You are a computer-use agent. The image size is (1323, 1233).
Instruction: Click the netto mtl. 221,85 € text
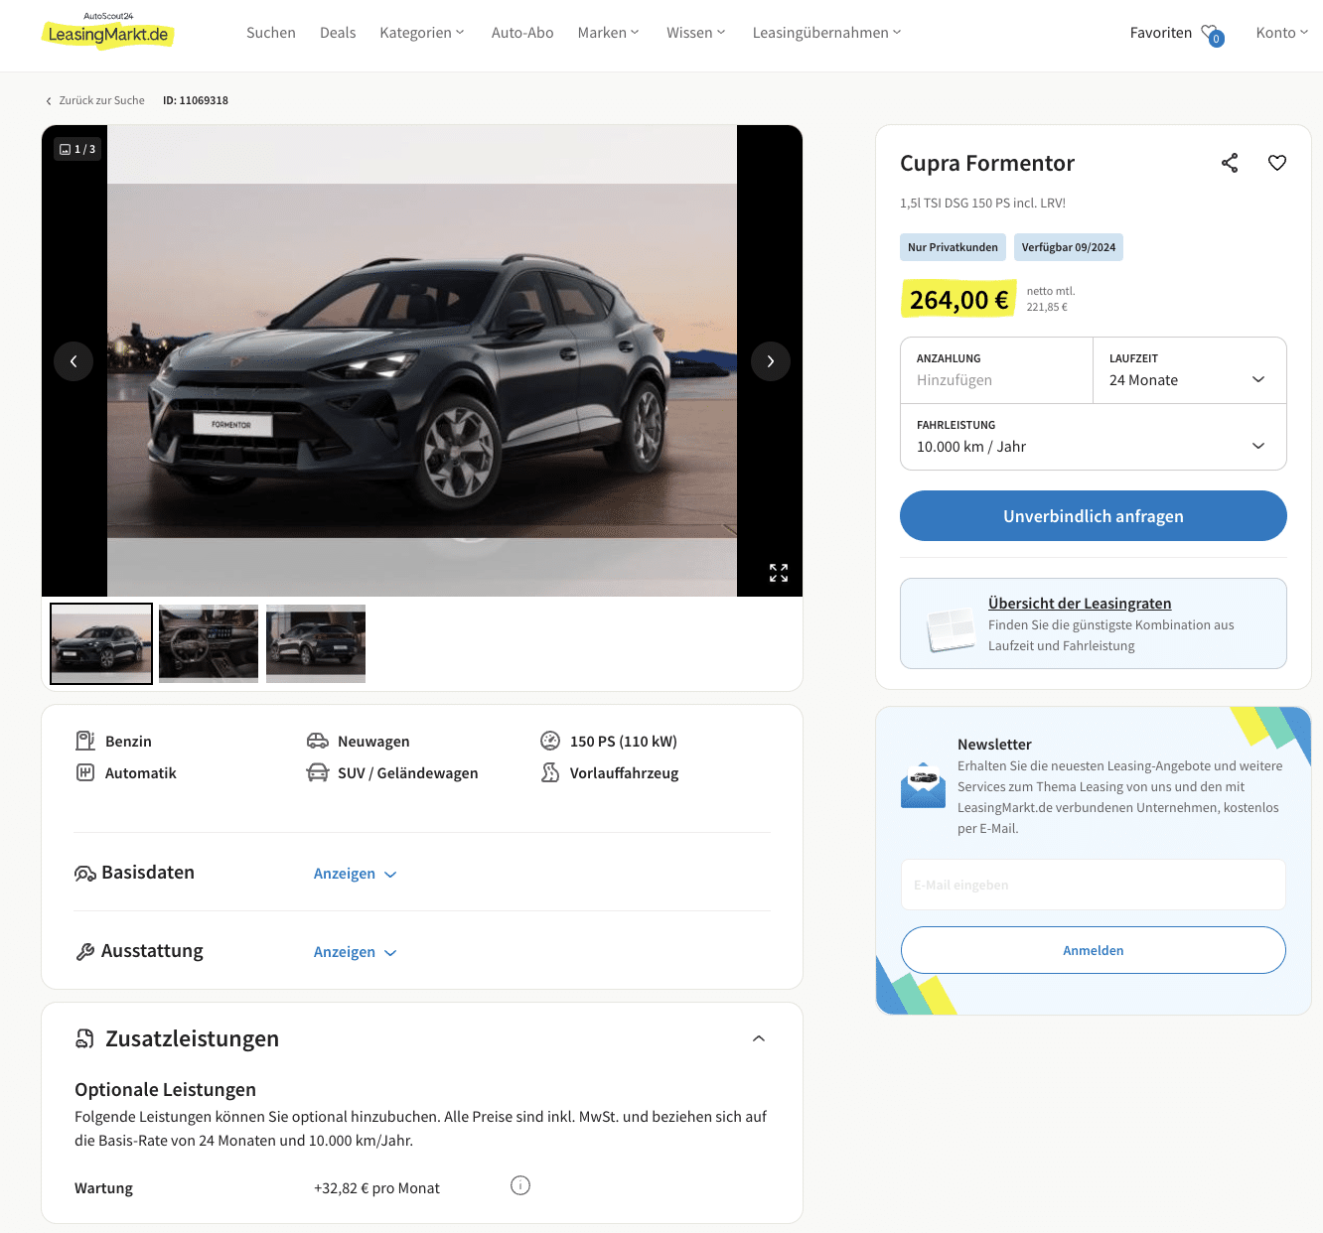(x=1051, y=299)
